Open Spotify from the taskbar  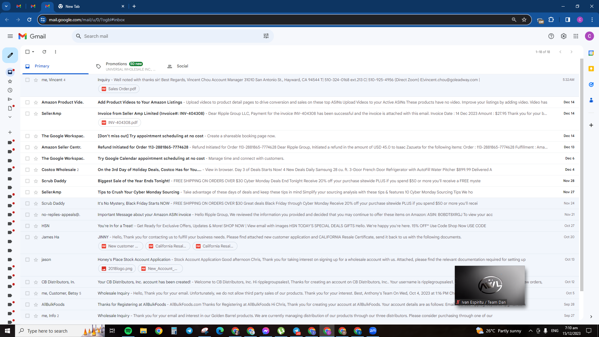[128, 331]
